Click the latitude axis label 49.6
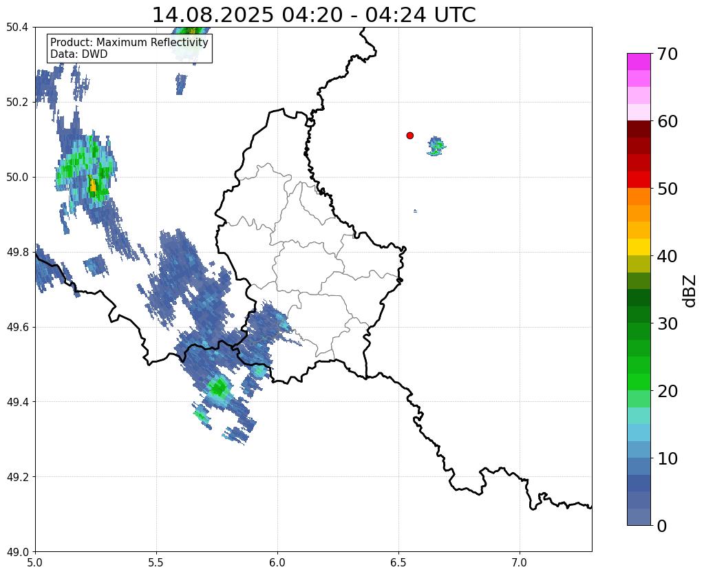704x574 pixels. pyautogui.click(x=17, y=328)
